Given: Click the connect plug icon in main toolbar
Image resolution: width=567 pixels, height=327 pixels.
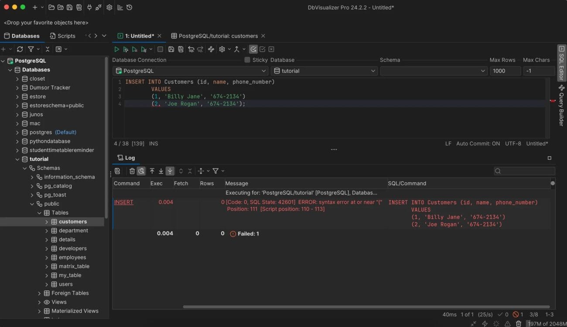Looking at the screenshot, I should [x=89, y=7].
